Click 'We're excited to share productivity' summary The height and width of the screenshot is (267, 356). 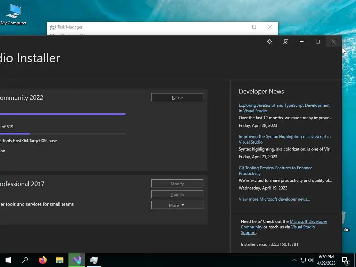[x=285, y=180]
